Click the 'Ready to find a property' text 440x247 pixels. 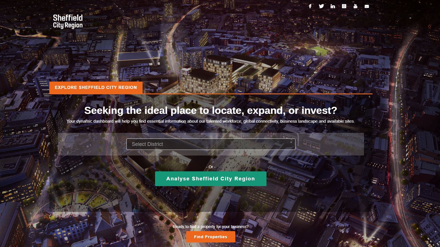click(x=211, y=227)
